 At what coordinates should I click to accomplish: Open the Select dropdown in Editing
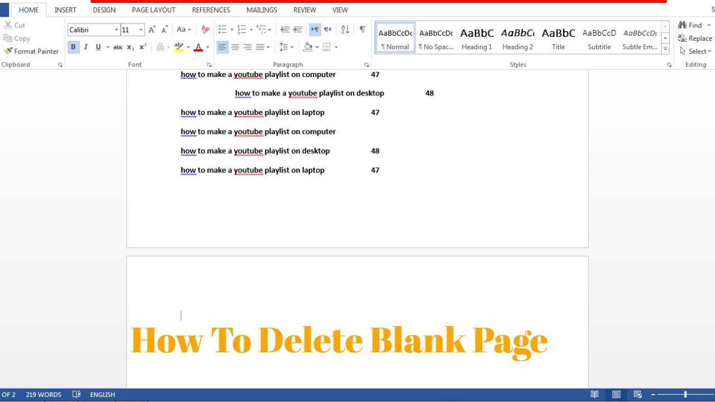696,51
